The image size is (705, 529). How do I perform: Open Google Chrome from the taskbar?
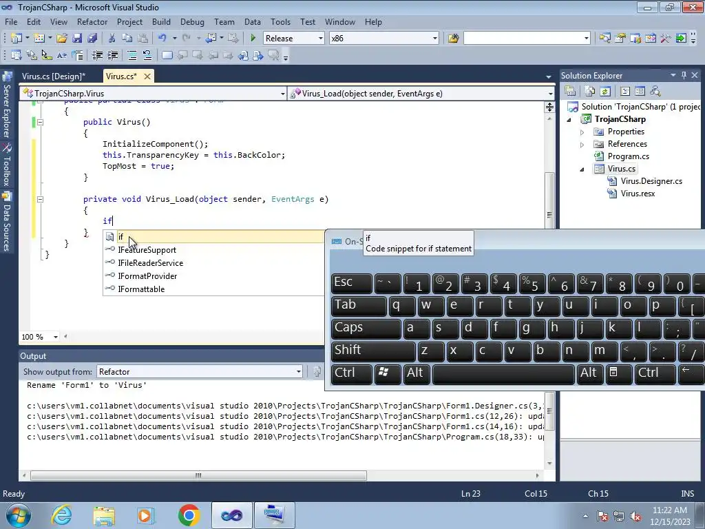189,515
